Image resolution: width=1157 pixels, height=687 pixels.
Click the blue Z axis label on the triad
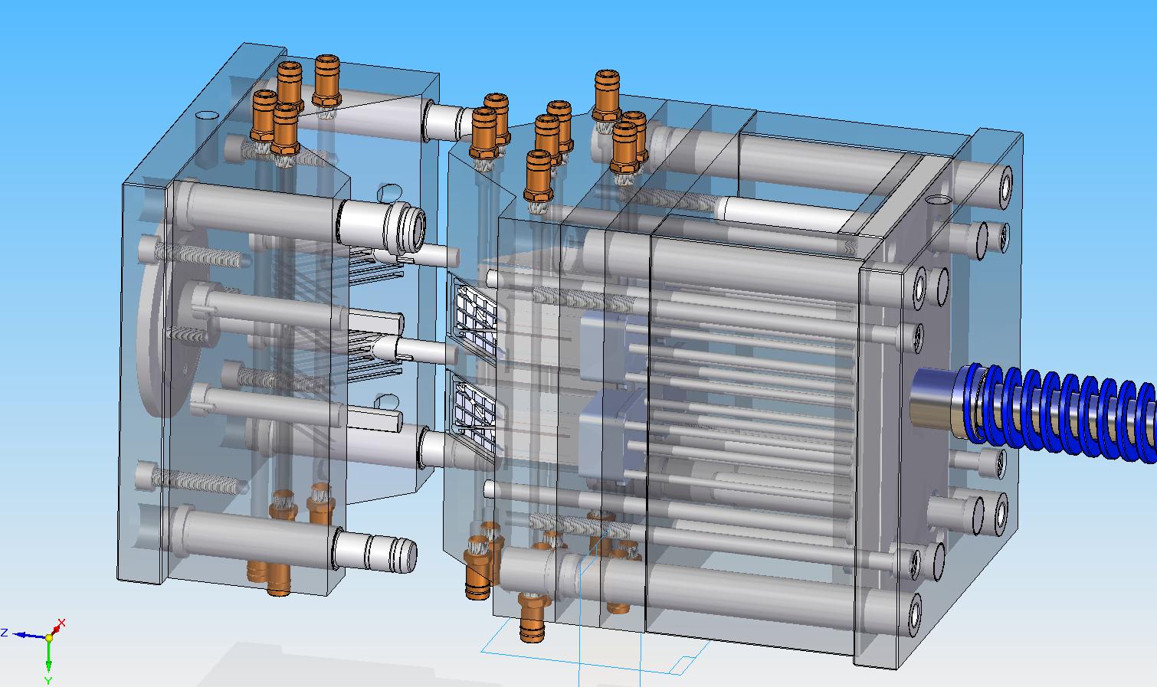tap(5, 633)
